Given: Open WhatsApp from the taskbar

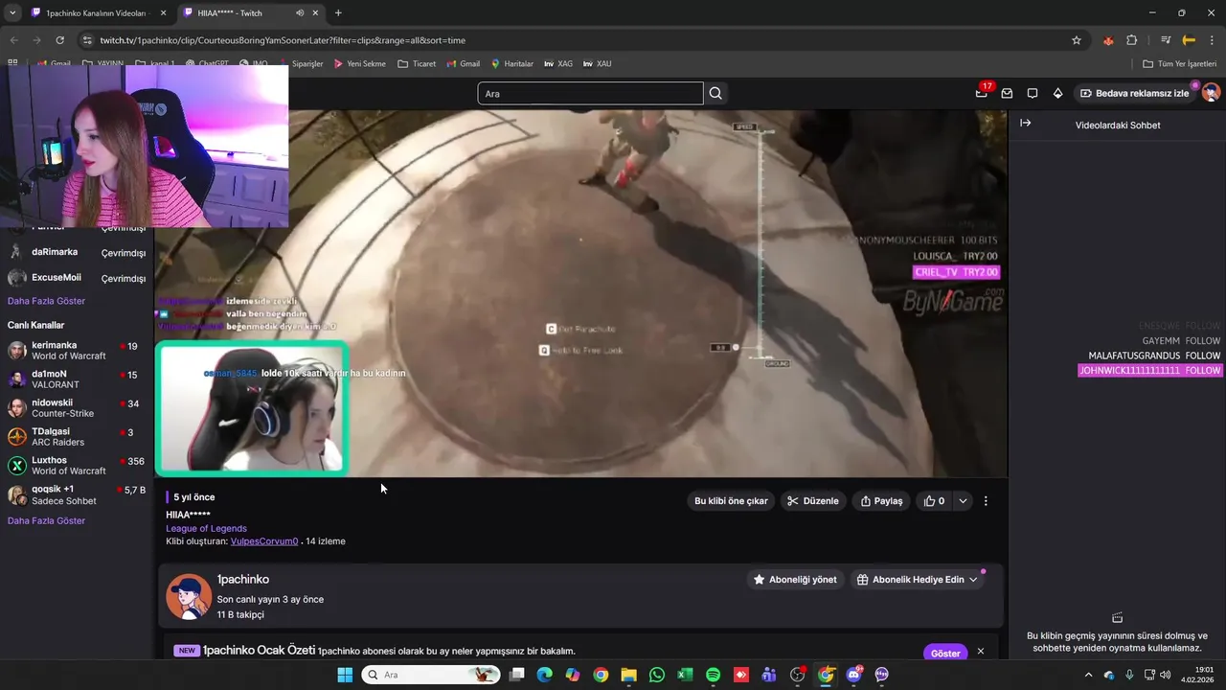Looking at the screenshot, I should [x=656, y=675].
